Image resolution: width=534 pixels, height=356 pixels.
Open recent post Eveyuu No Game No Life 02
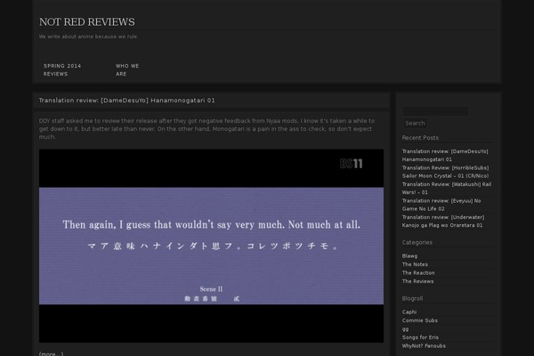[x=441, y=205]
